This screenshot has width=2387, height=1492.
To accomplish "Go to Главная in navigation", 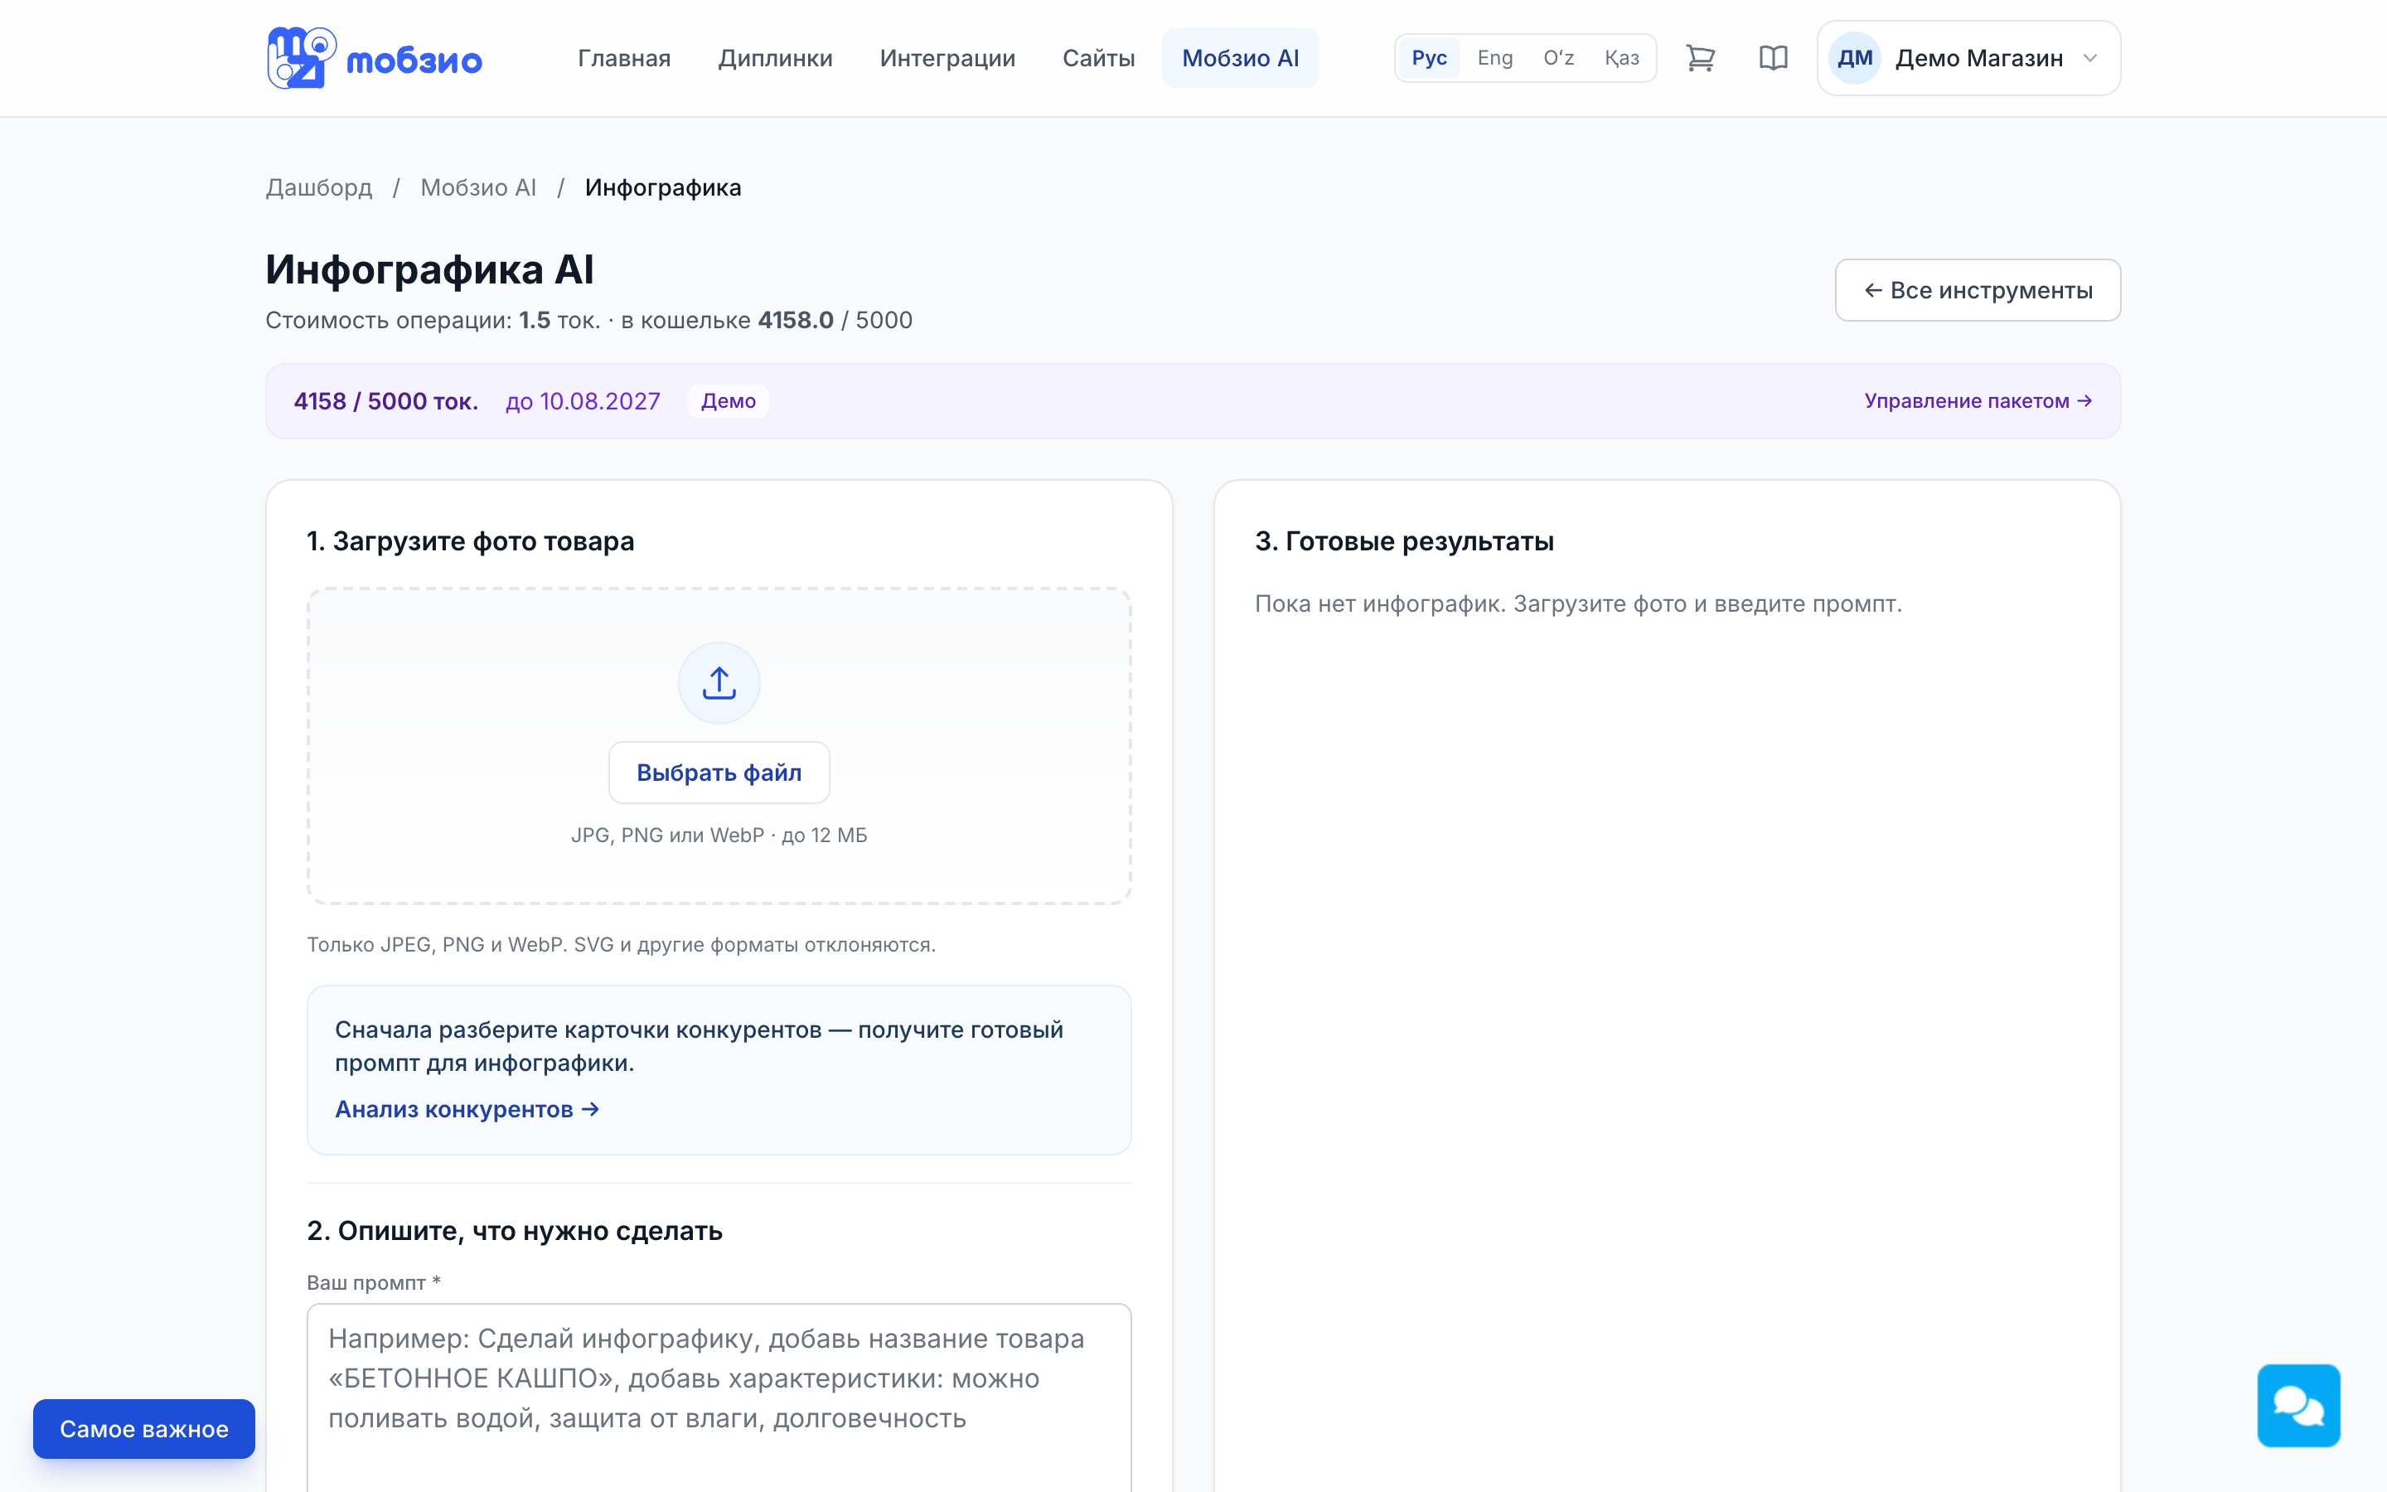I will [x=624, y=58].
